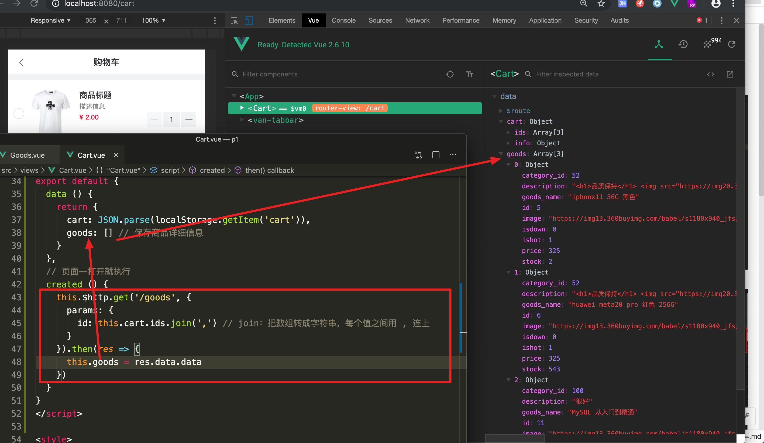Toggle component name format Tt icon
This screenshot has height=443, width=764.
[469, 74]
